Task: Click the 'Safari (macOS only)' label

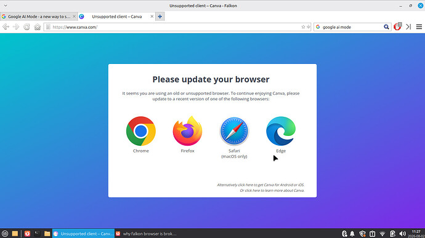Action: (x=234, y=154)
